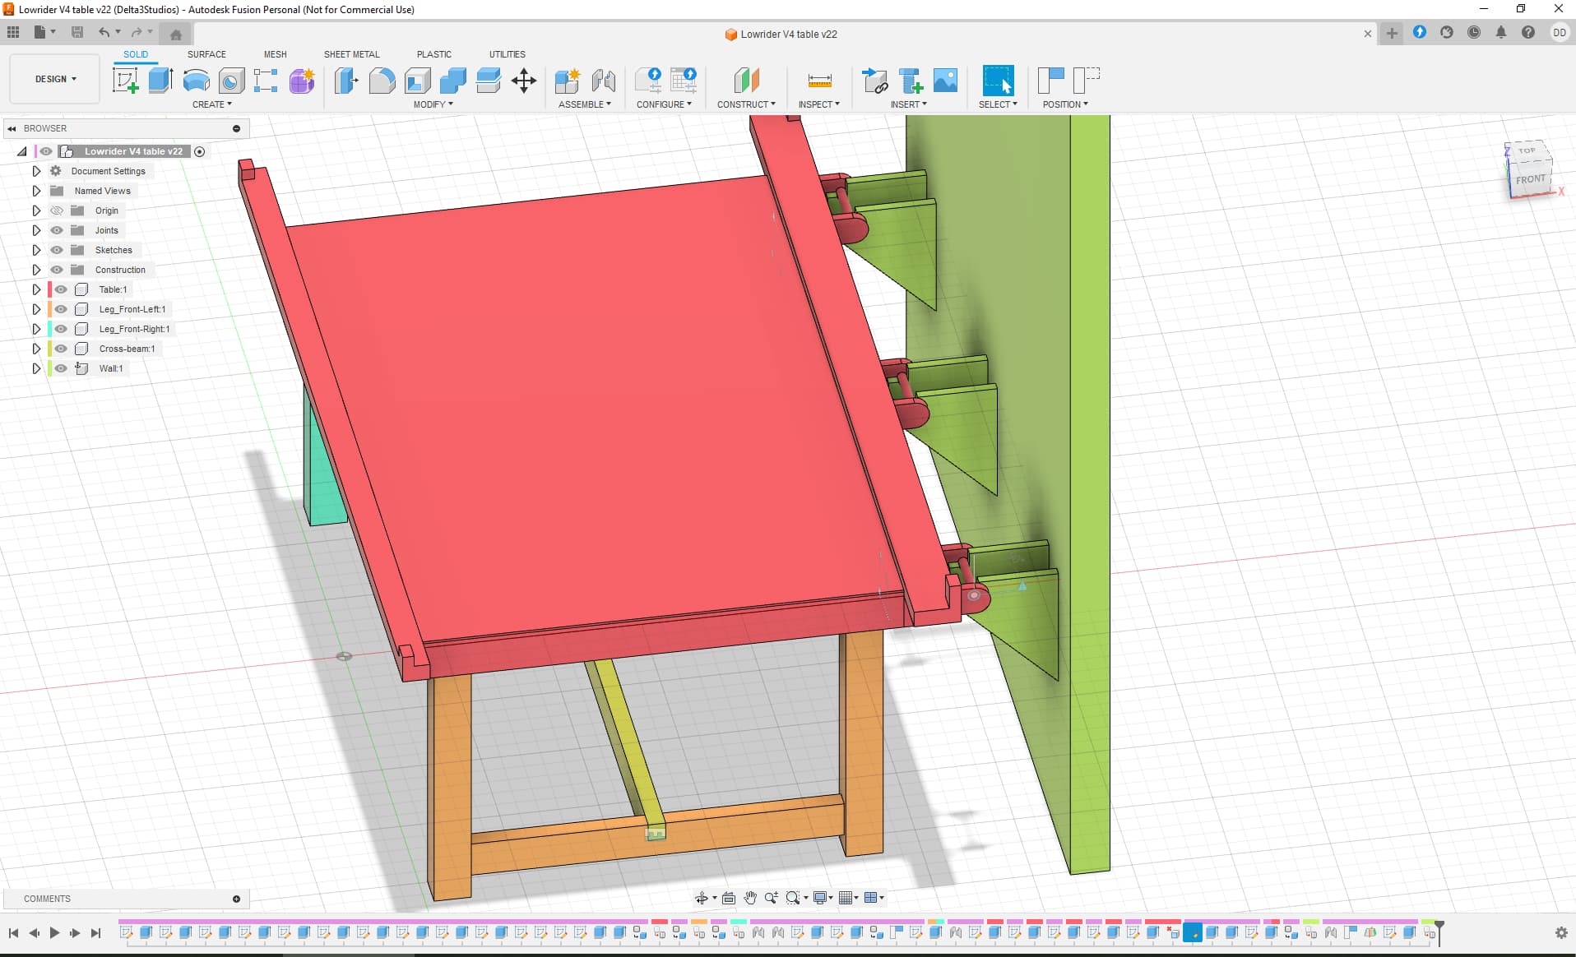Click the Insert Canvas image icon

pos(946,81)
